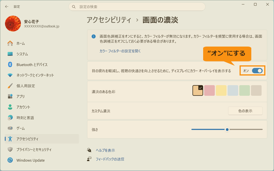Click the 色の表示 button
274x171 pixels.
245,111
